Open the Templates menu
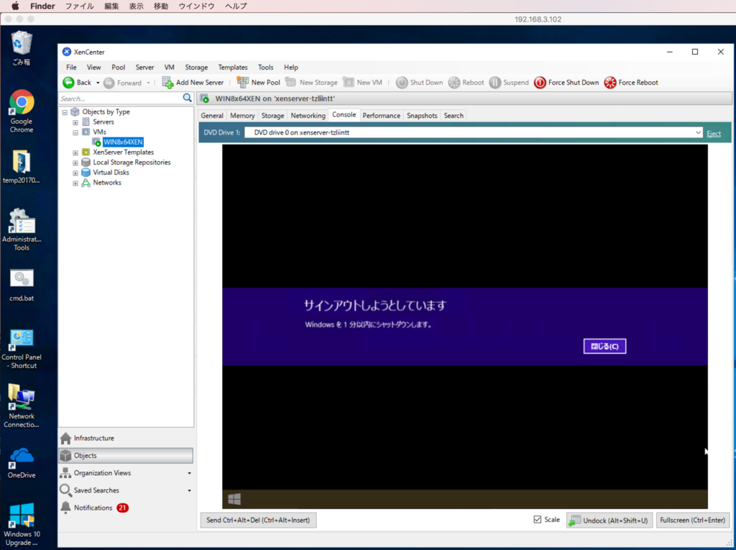736x550 pixels. (x=233, y=67)
